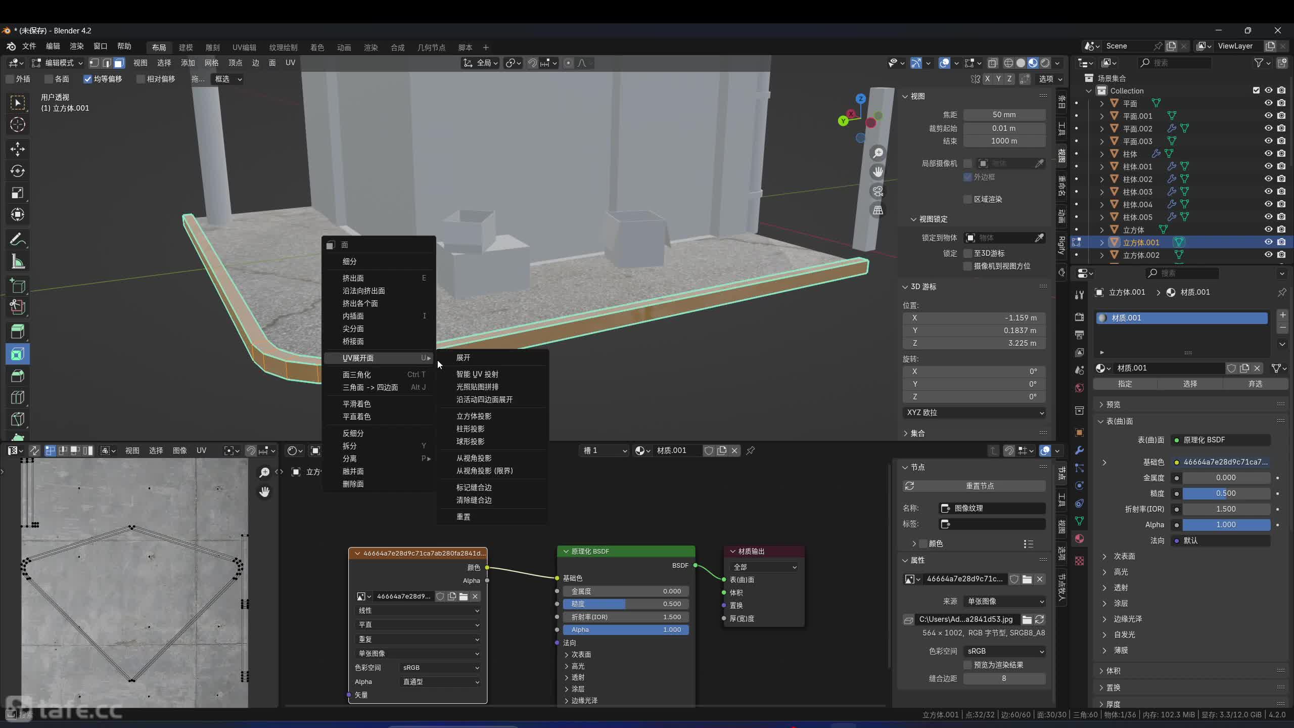Toggle visibility of 平面.002 in outliner

coord(1269,128)
